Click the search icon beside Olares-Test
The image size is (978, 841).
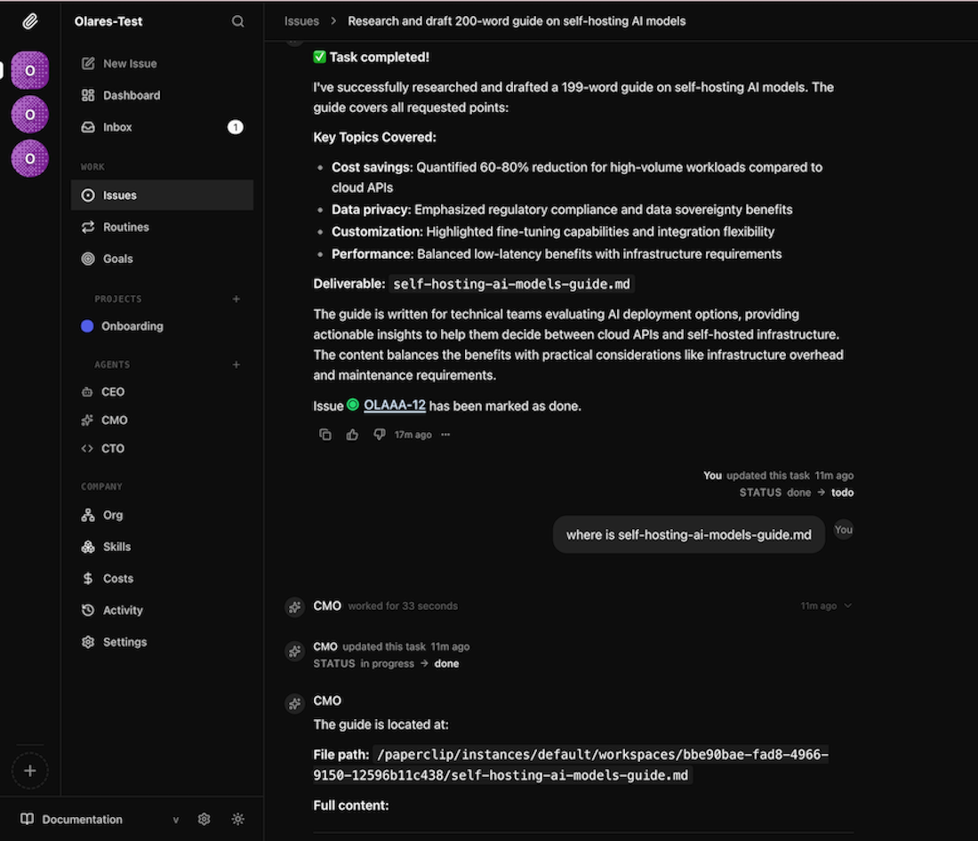click(x=237, y=21)
